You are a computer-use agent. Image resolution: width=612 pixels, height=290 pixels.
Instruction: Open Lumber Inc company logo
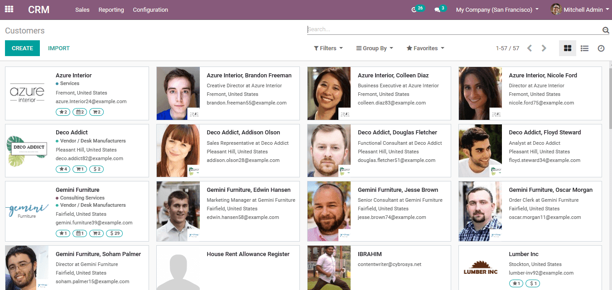pos(480,268)
